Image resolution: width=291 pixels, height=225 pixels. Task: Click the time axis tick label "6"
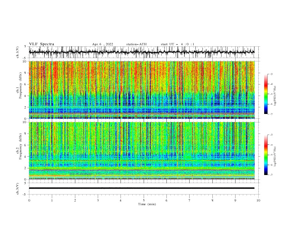point(166,200)
